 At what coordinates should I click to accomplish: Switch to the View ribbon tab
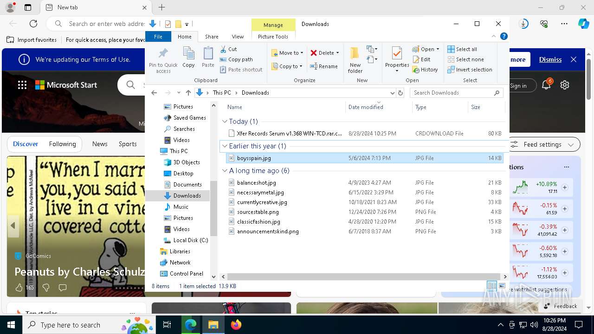click(238, 37)
